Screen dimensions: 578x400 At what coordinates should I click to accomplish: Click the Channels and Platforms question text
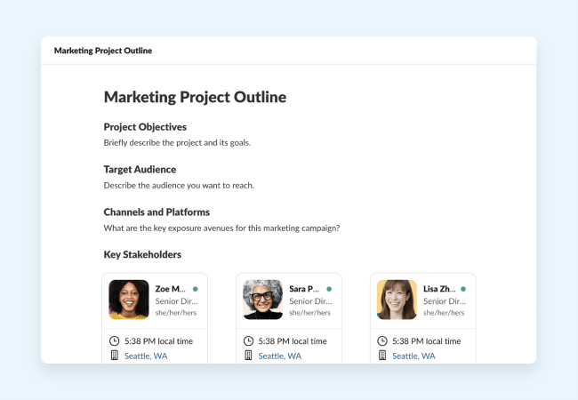click(221, 228)
